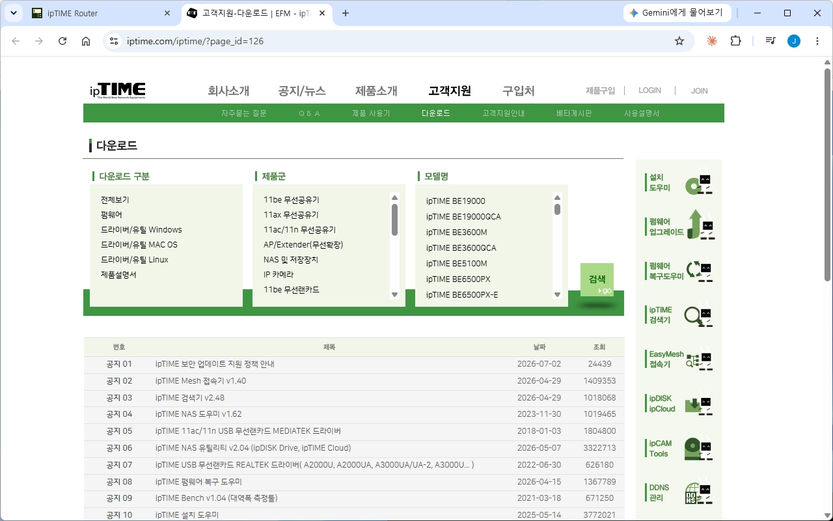Click the 검색 go button
The width and height of the screenshot is (833, 521).
(597, 280)
